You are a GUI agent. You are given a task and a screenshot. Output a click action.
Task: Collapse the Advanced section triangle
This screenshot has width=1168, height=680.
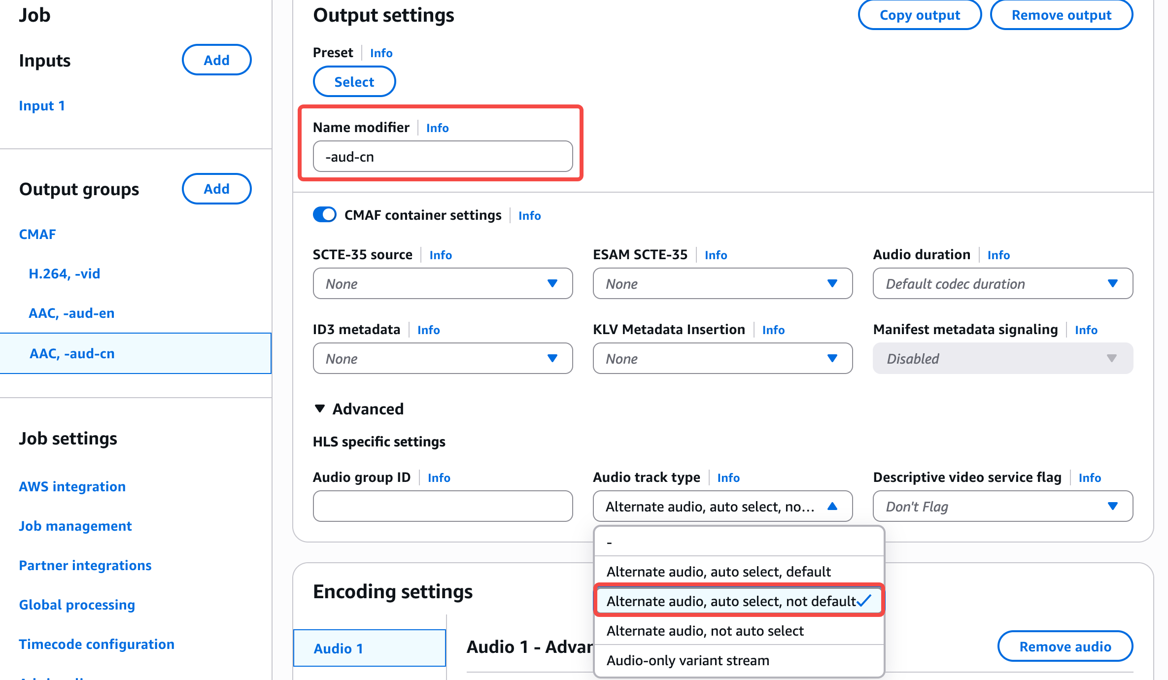click(320, 408)
